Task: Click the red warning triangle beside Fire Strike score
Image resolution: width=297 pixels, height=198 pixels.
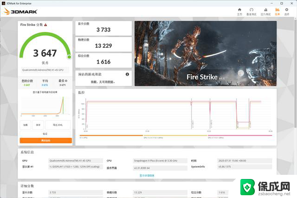Action: coord(45,25)
